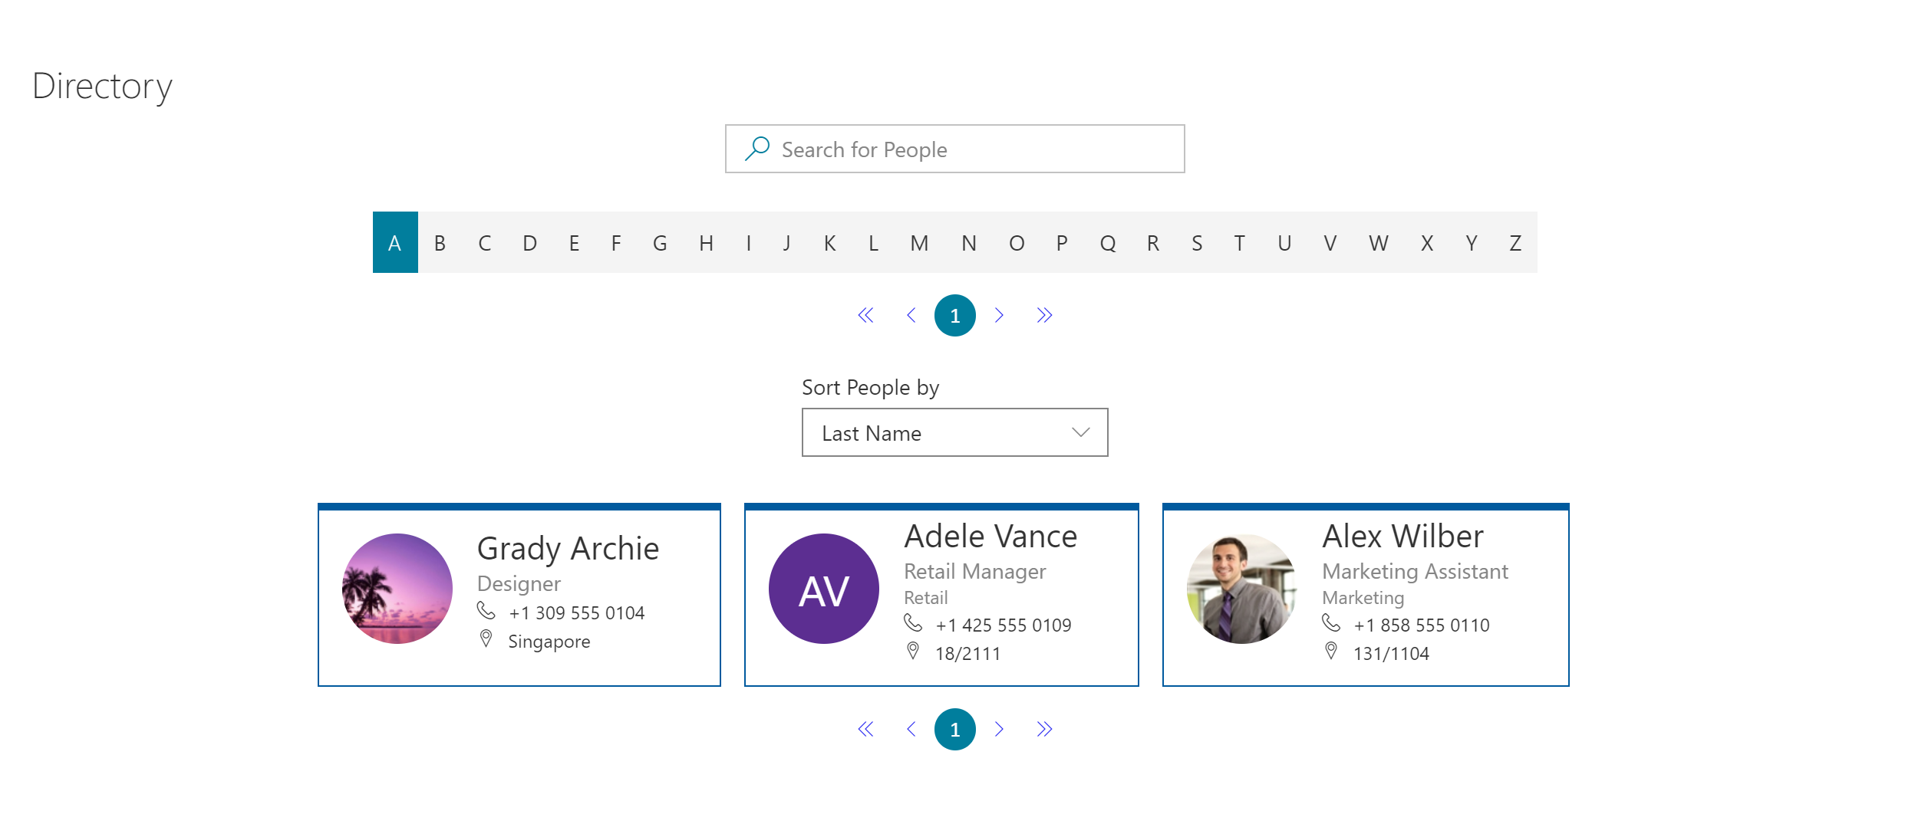Open Adele Vance's name link
Screen dimensions: 1915x824
point(990,536)
